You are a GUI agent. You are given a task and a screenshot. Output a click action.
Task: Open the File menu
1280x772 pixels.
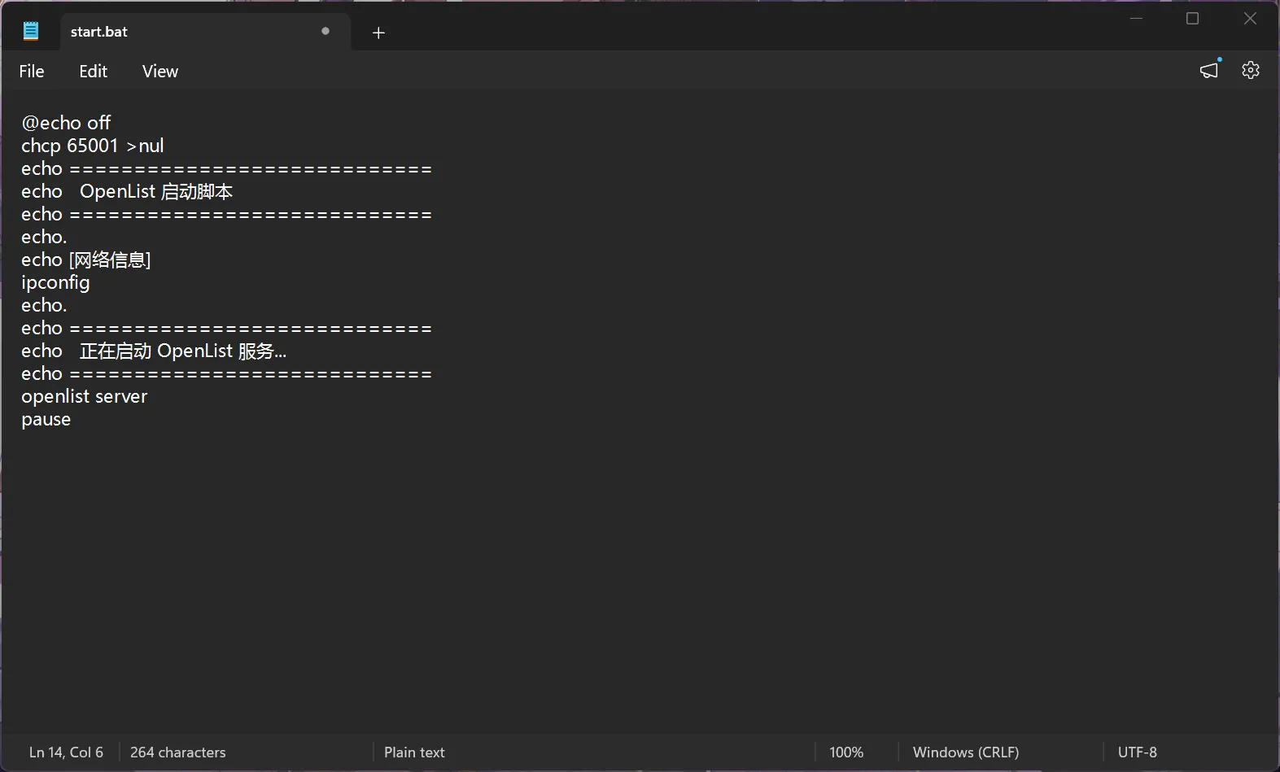click(x=32, y=72)
